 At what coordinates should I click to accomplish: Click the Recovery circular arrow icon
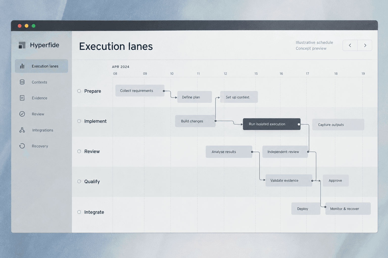(22, 146)
